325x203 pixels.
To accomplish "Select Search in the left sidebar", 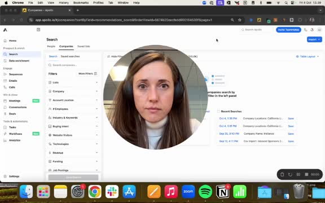I will [x=21, y=54].
